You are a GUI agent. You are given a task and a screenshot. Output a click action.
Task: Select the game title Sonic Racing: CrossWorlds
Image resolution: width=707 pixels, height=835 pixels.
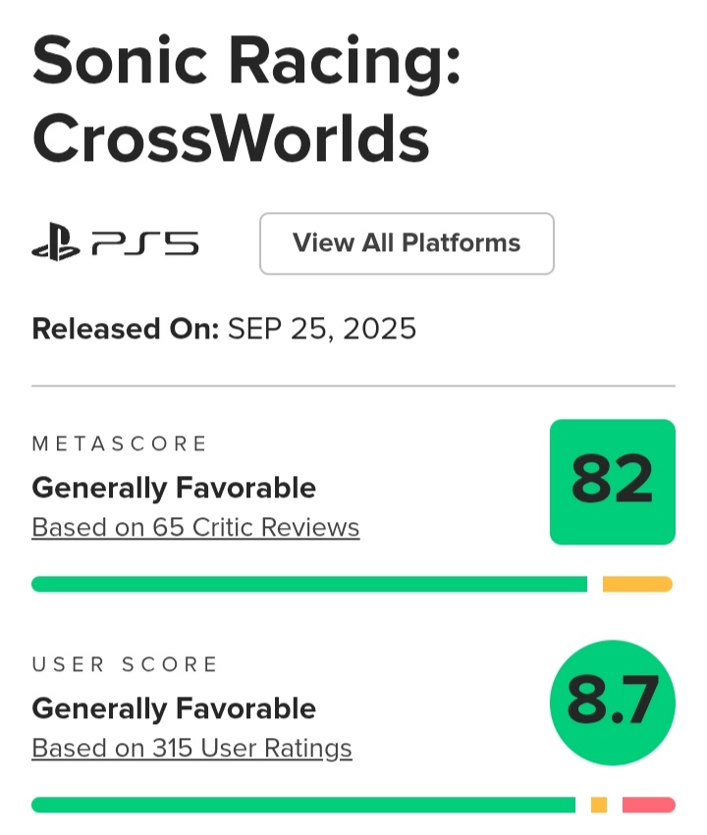coord(245,101)
